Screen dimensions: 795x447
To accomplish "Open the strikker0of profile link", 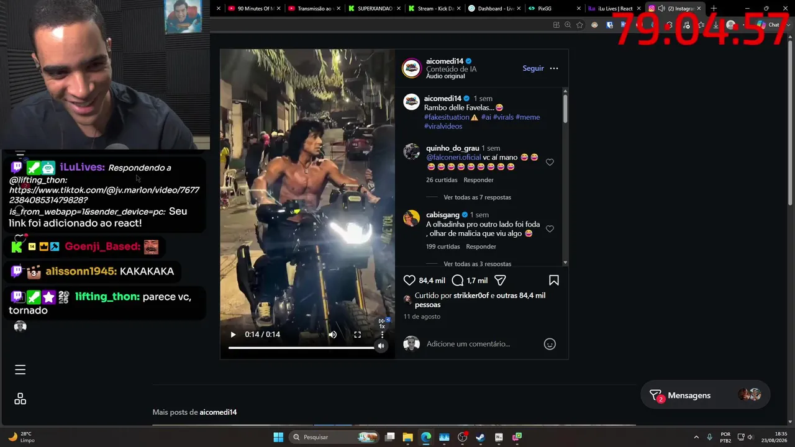I will [x=471, y=296].
